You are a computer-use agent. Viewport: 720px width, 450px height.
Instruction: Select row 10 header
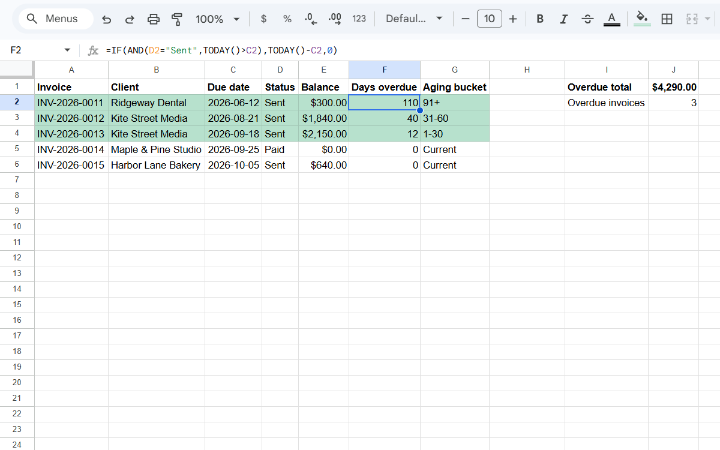[x=17, y=226]
